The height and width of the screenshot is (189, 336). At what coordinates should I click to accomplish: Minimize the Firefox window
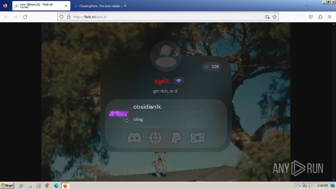coord(324,2)
